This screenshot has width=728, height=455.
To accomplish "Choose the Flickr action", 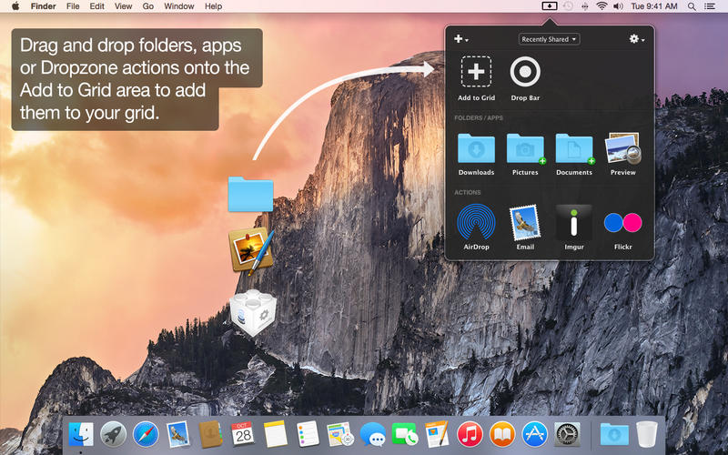I will tap(622, 222).
